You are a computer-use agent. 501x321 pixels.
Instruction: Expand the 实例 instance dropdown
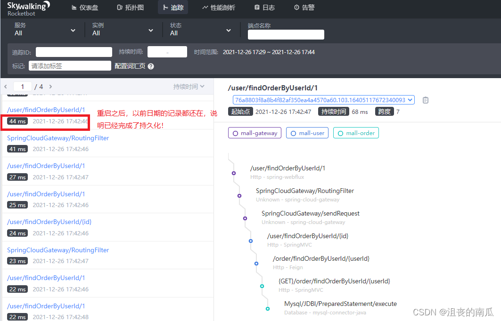click(x=123, y=29)
